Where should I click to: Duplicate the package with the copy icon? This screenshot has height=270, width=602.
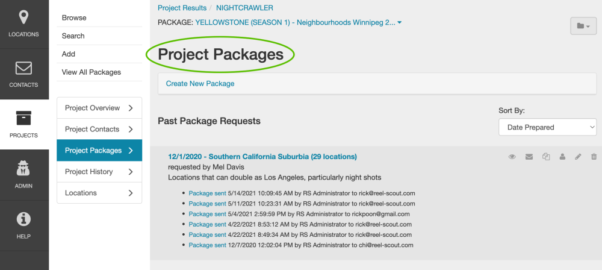546,157
